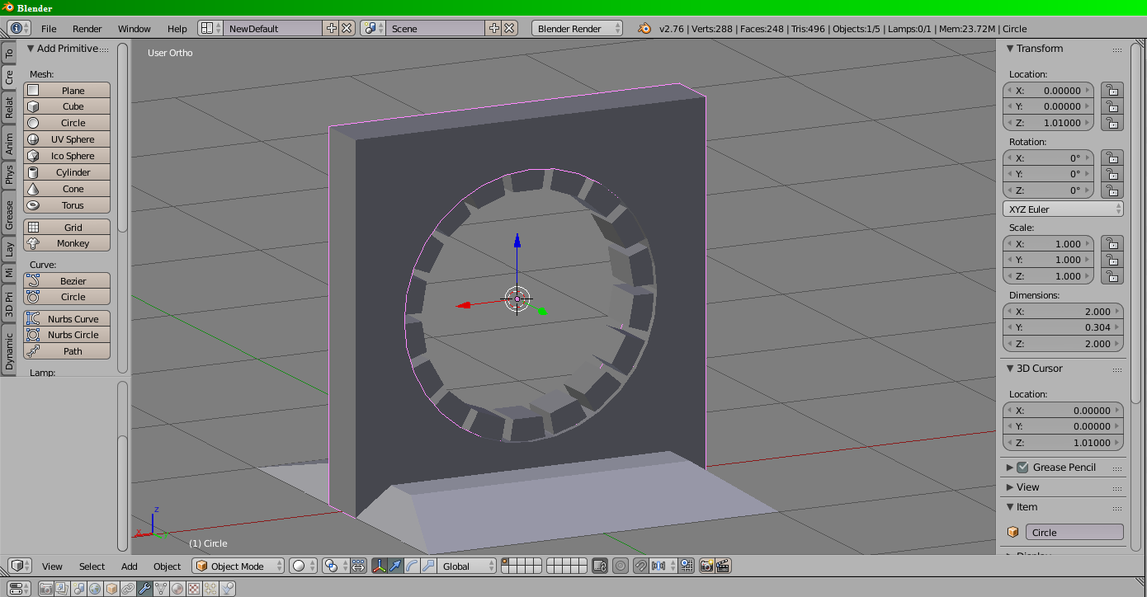
Task: Add a Monkey mesh primitive
Action: tap(67, 243)
